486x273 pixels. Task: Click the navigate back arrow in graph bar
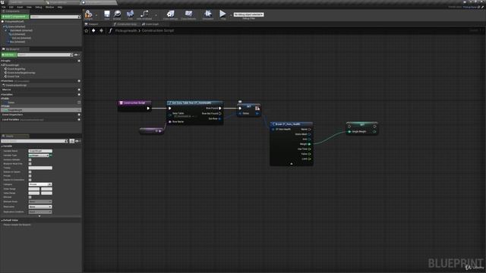pos(93,30)
